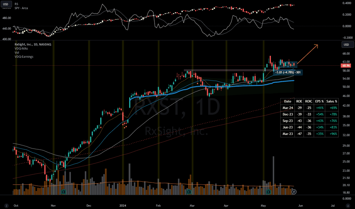Click the Dec label on time axis

point(89,206)
